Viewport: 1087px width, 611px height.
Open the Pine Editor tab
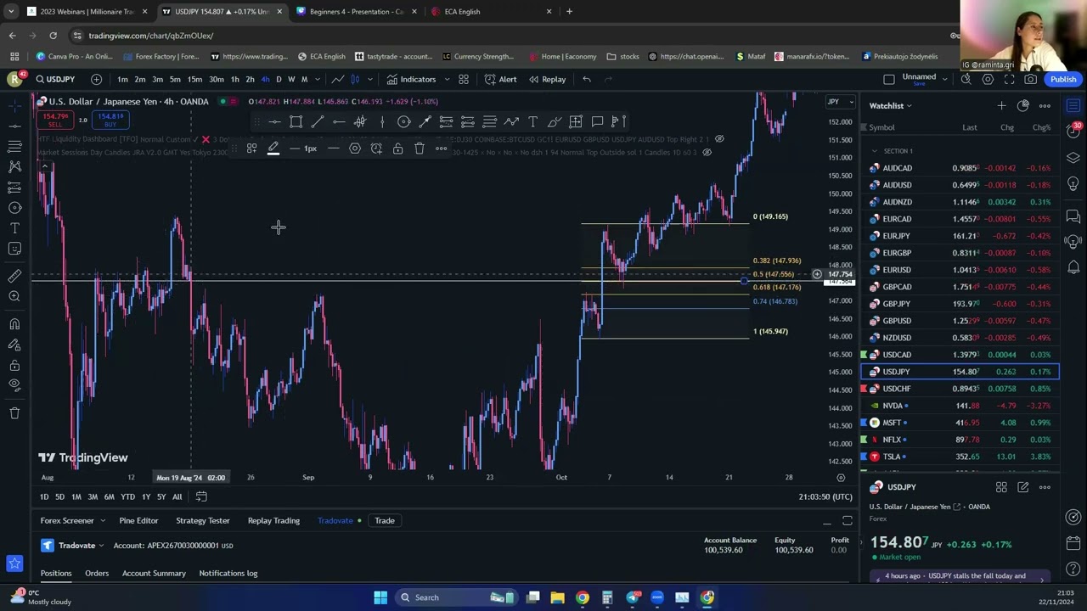(138, 520)
